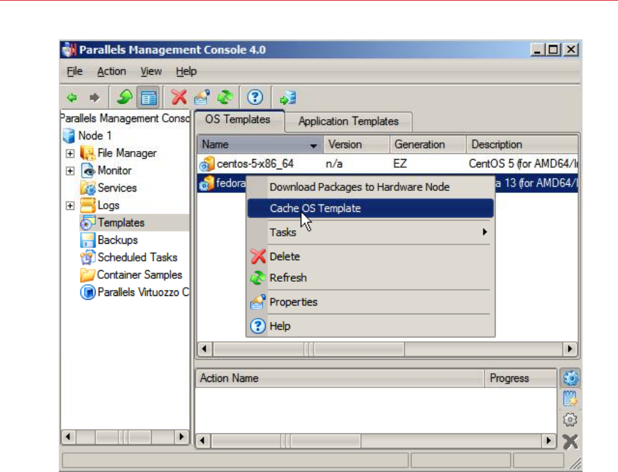Image resolution: width=618 pixels, height=472 pixels.
Task: Click the Parallels title bar application icon
Action: coord(69,49)
